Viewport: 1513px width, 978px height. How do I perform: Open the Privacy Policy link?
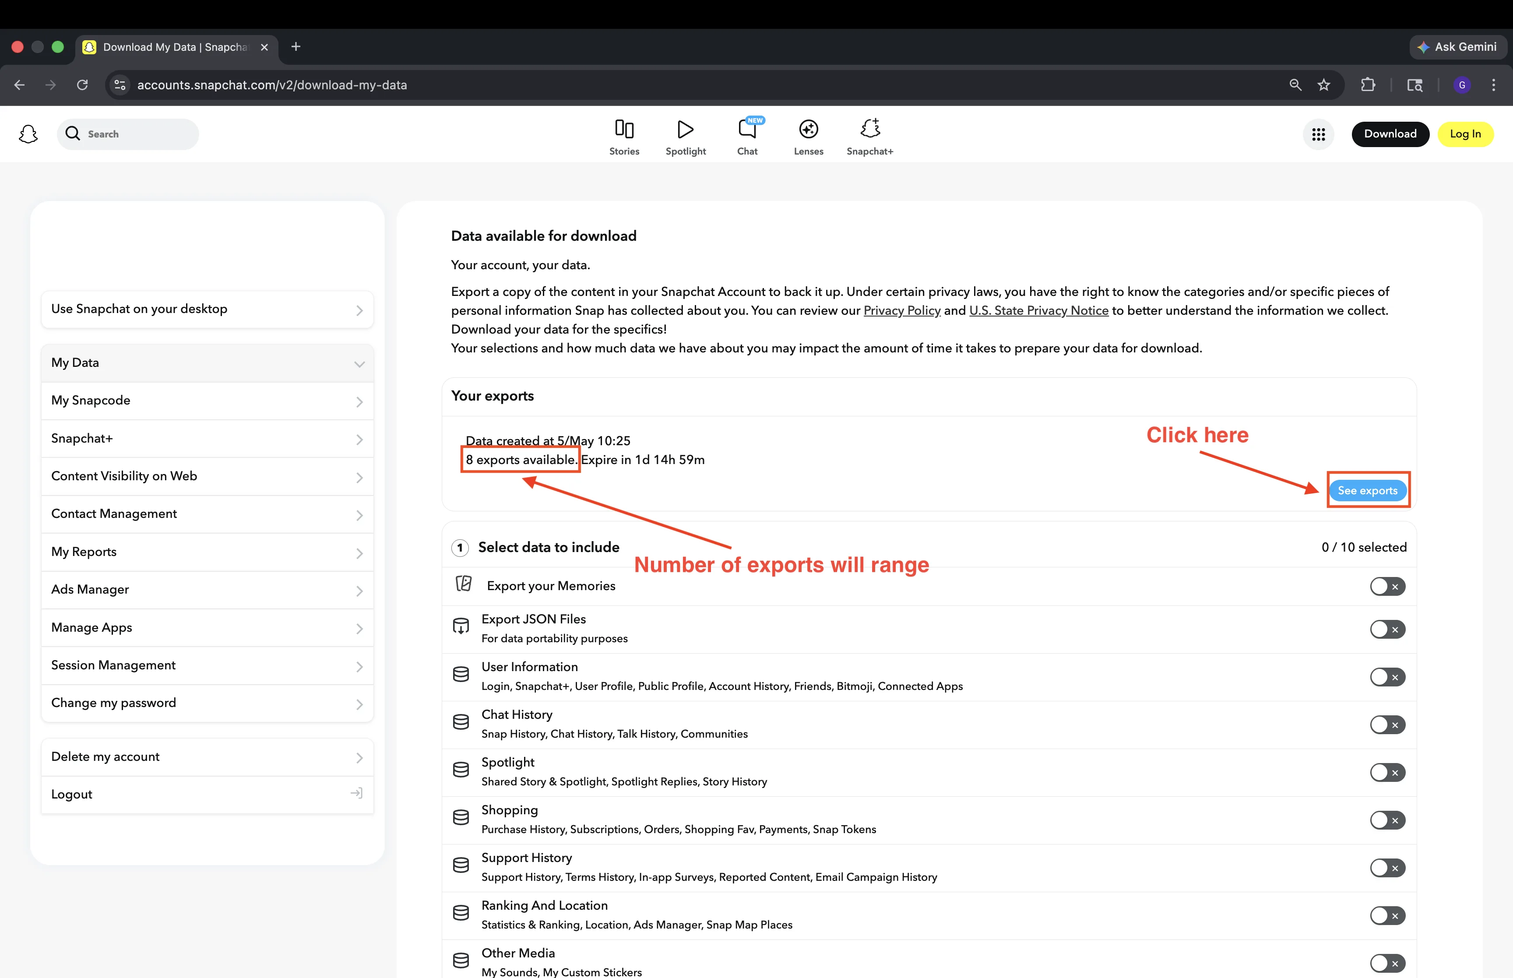coord(901,310)
